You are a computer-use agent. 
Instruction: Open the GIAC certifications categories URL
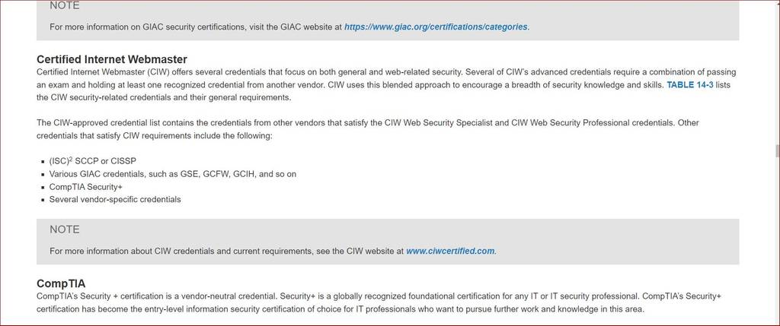pyautogui.click(x=436, y=27)
